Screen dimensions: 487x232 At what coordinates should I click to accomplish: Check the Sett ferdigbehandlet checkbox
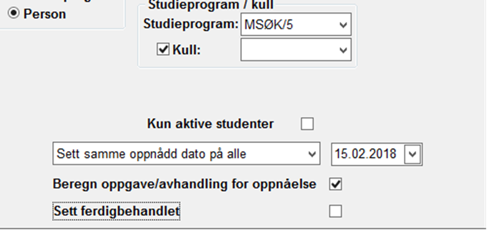tap(335, 211)
